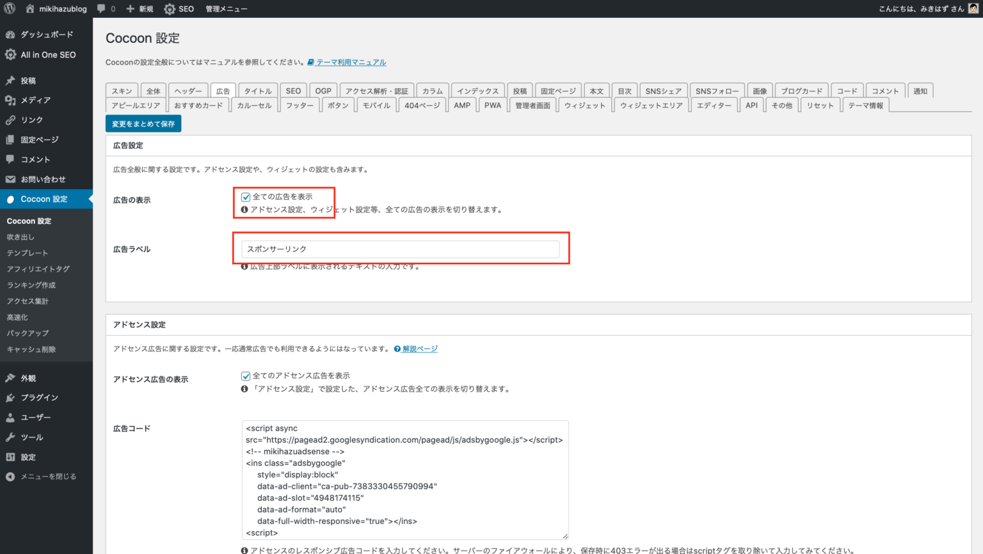Click the 変更をまとめて保存 save button
The width and height of the screenshot is (983, 554).
click(143, 123)
